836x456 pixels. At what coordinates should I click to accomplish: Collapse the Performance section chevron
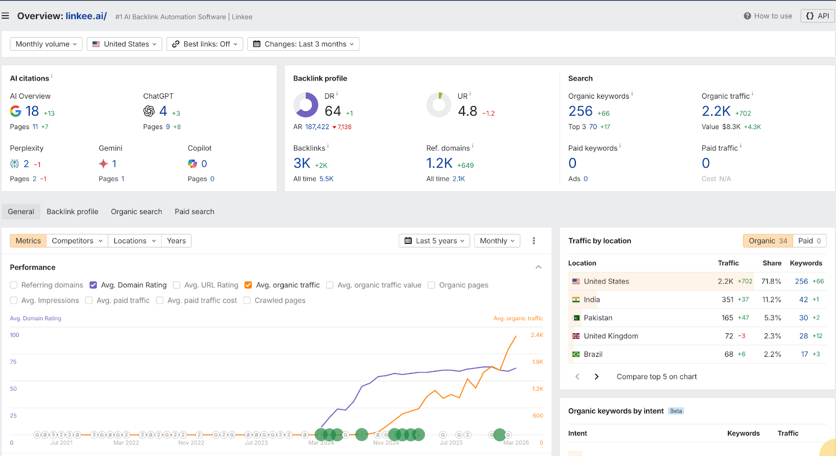coord(538,267)
